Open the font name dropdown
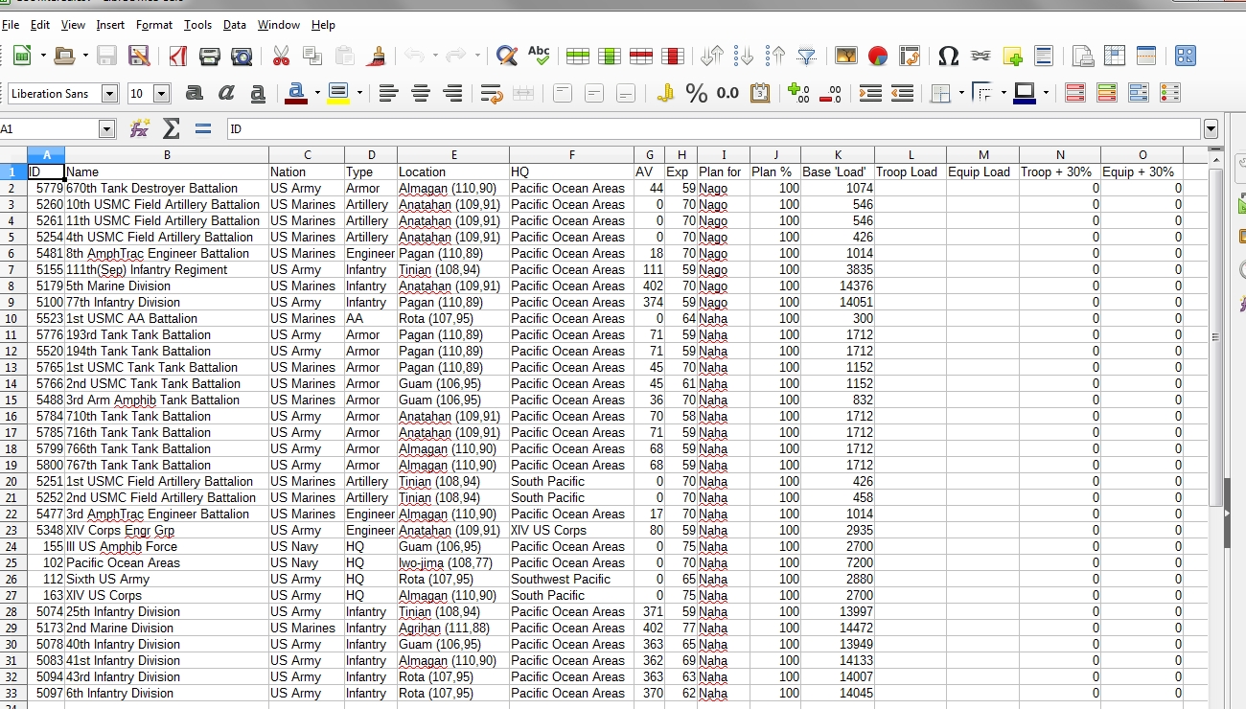Viewport: 1246px width, 709px height. [x=105, y=92]
